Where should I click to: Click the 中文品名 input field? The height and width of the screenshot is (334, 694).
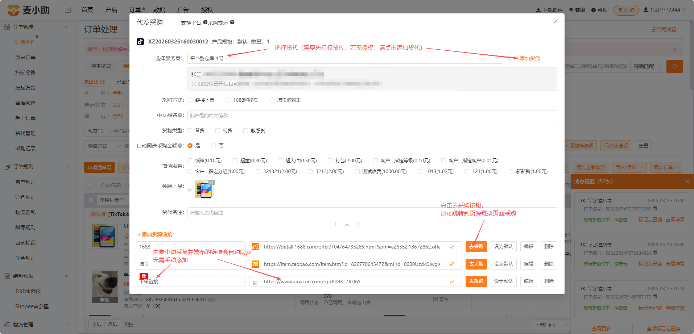[372, 116]
